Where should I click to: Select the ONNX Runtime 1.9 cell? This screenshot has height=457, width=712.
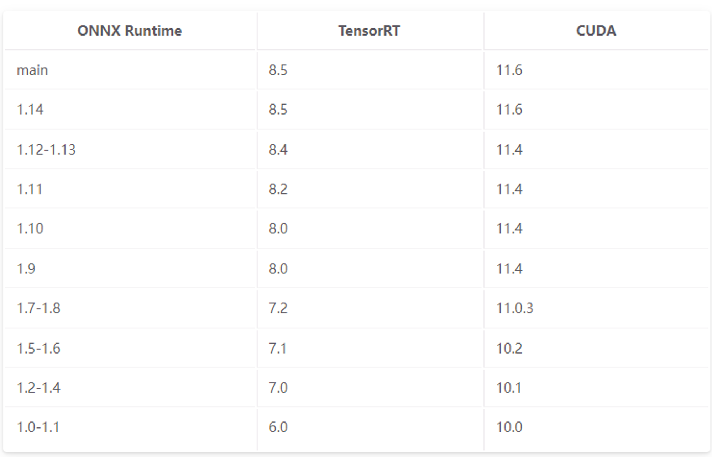[x=130, y=269]
